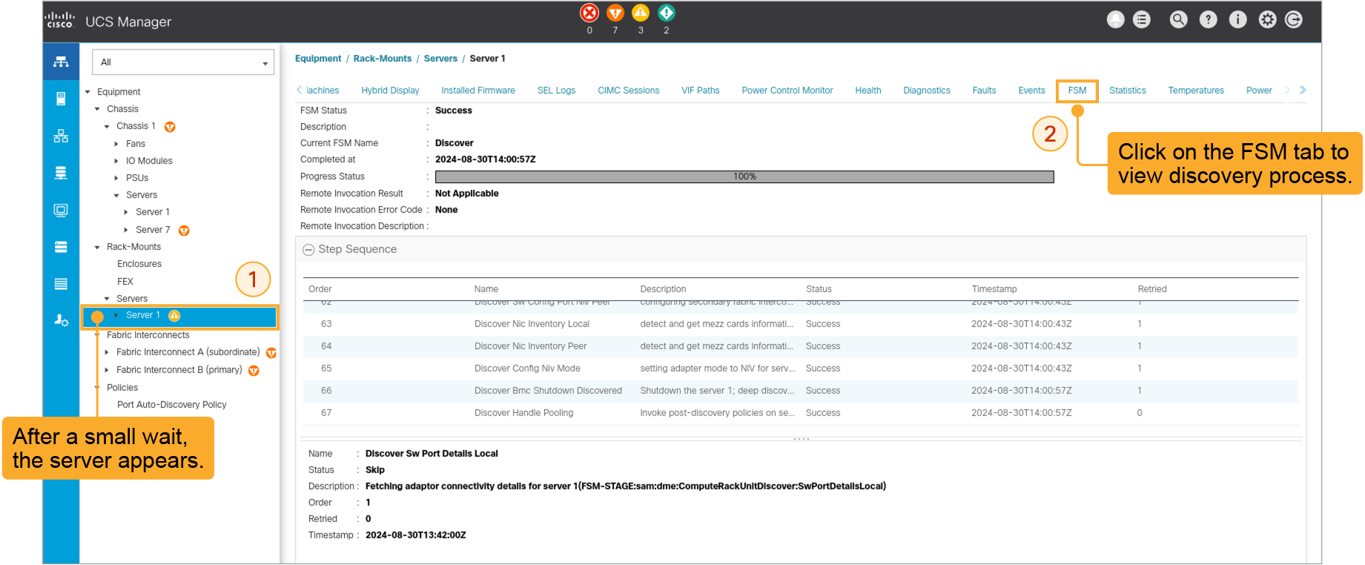This screenshot has height=565, width=1365.
Task: Expand the Fans node arrow
Action: pos(116,144)
